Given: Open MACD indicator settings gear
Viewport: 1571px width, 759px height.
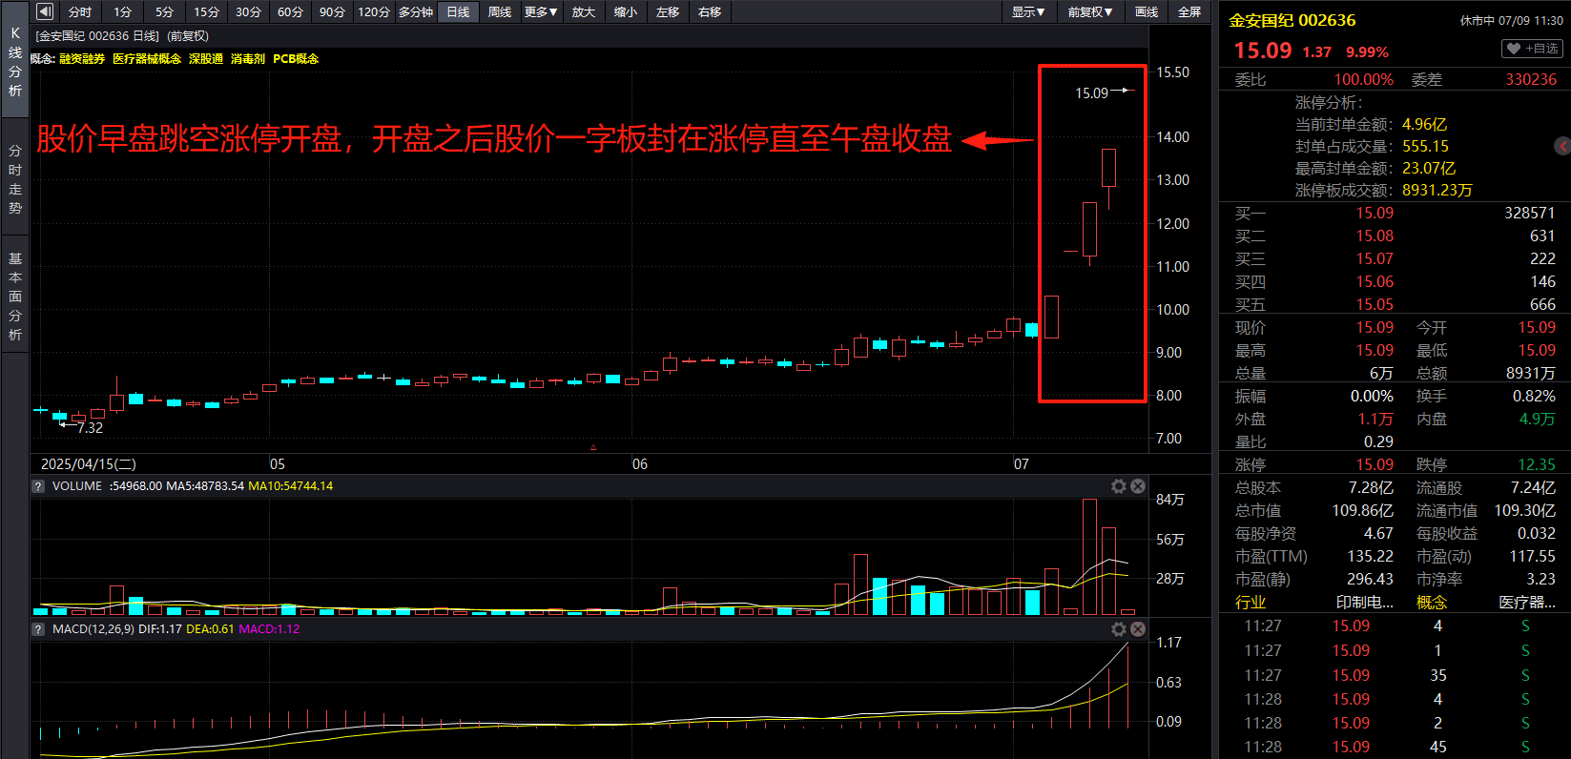Looking at the screenshot, I should tap(1119, 629).
